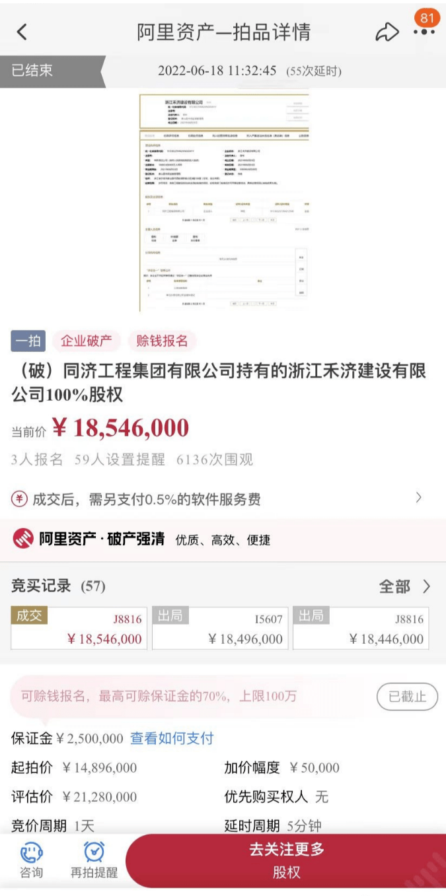
Task: Tap the 去关注更多 股权 button
Action: (x=285, y=861)
